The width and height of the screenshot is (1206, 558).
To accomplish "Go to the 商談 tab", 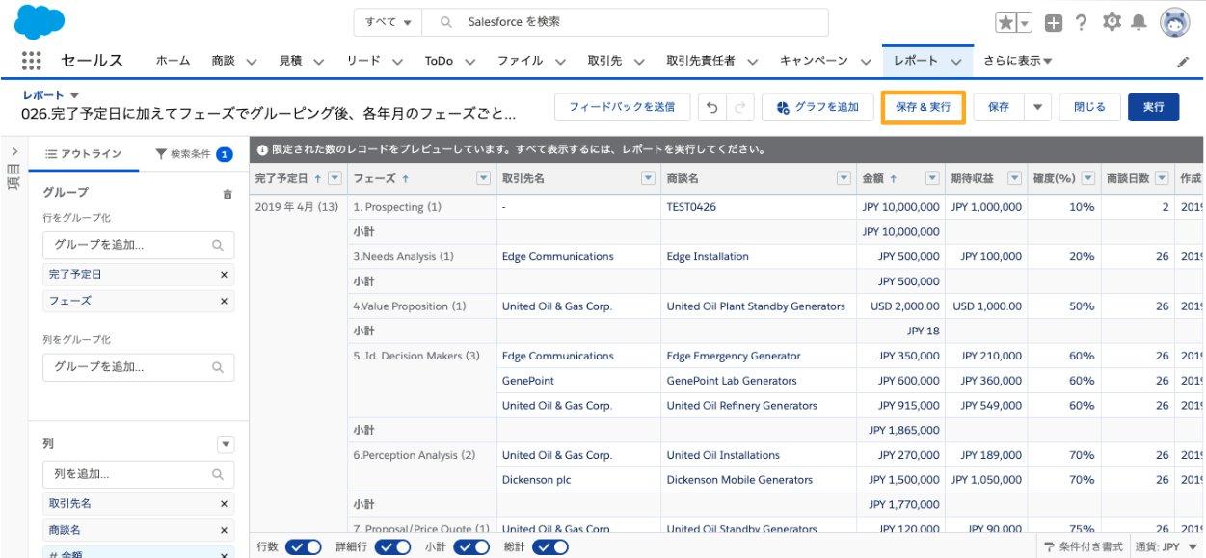I will coord(224,61).
